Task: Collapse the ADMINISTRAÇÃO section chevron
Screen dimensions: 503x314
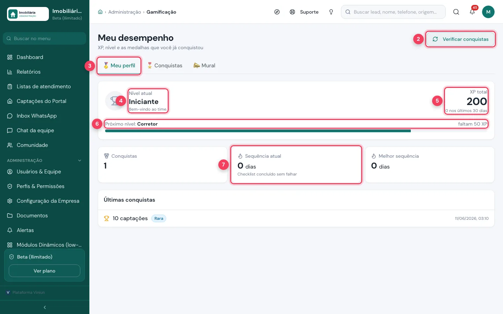Action: [80, 160]
